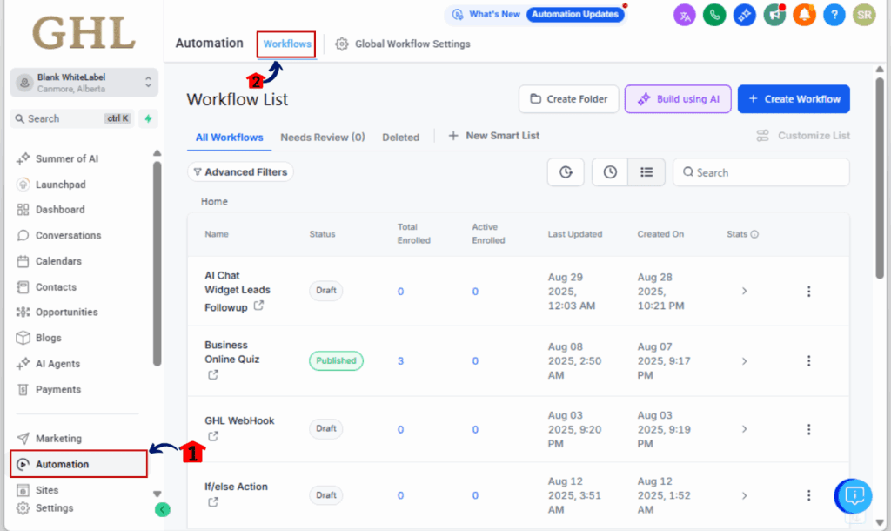The image size is (891, 531).
Task: Click the pie chart stats view icon
Action: [x=566, y=172]
